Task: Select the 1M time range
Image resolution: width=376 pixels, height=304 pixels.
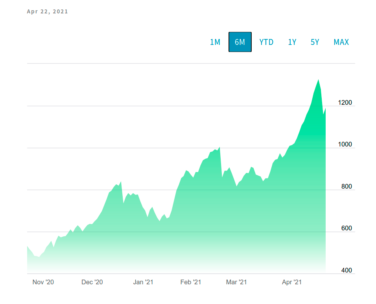Action: [215, 42]
